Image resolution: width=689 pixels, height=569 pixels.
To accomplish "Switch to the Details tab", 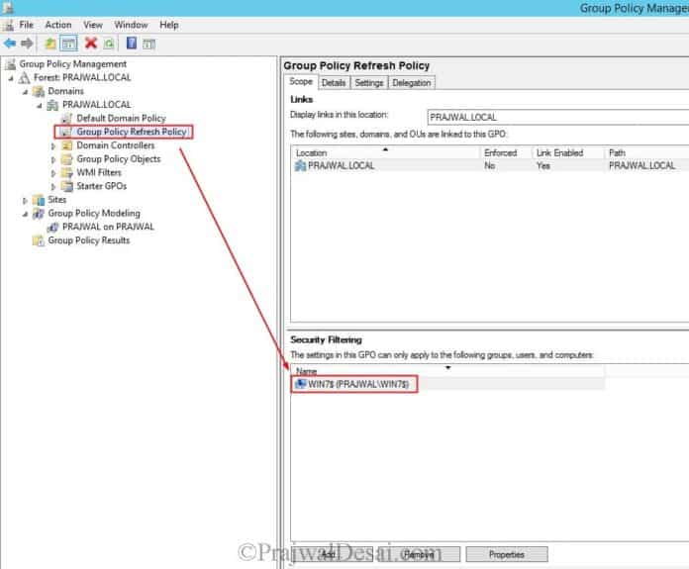I will point(334,82).
